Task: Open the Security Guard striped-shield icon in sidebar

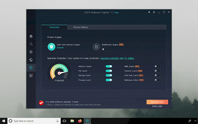Action: click(x=31, y=52)
